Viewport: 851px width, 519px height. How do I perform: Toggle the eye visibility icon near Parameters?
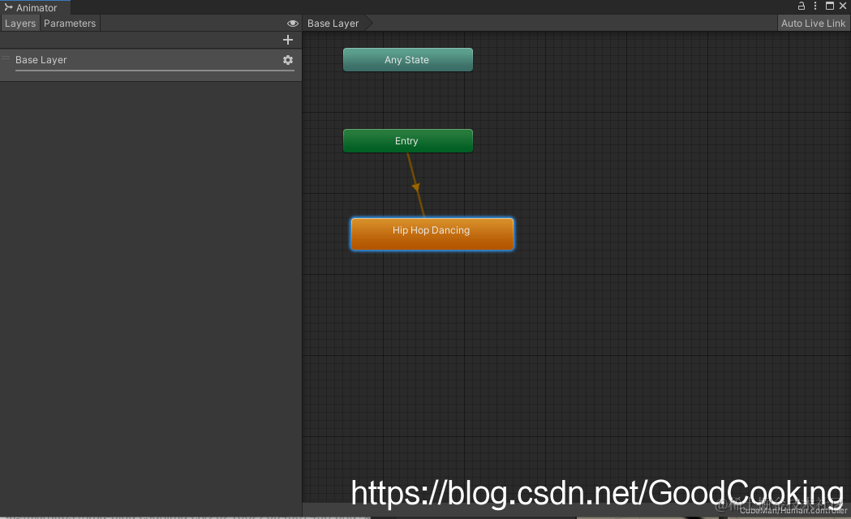(x=293, y=23)
